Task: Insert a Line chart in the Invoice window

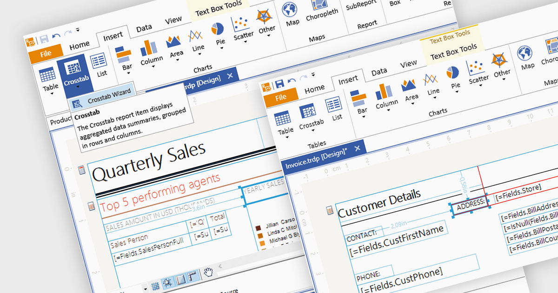Action: (x=430, y=80)
